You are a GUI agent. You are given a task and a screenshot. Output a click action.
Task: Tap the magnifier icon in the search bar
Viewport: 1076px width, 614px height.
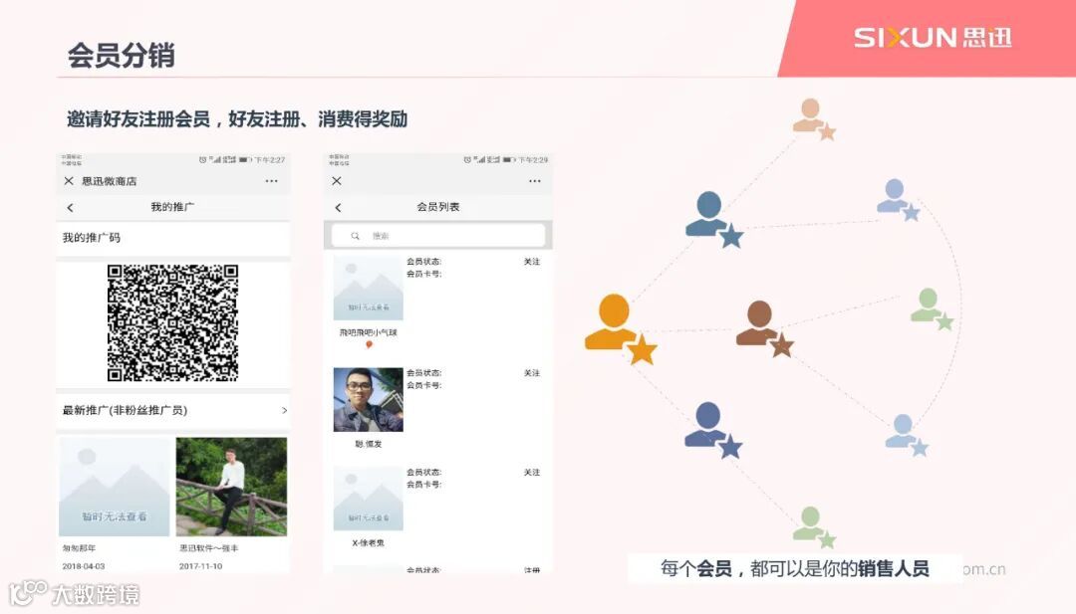[355, 236]
